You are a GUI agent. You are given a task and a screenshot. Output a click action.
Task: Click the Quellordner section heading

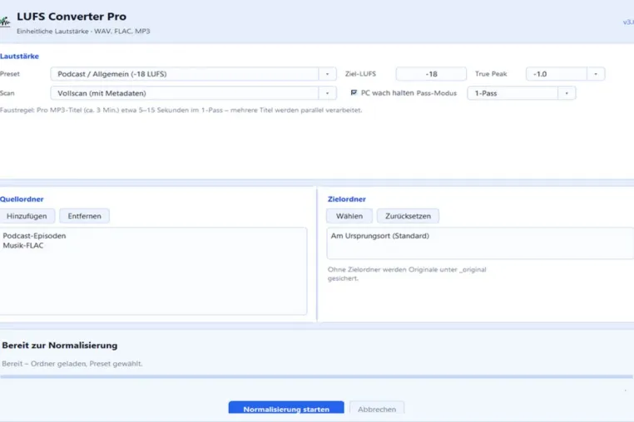coord(22,199)
